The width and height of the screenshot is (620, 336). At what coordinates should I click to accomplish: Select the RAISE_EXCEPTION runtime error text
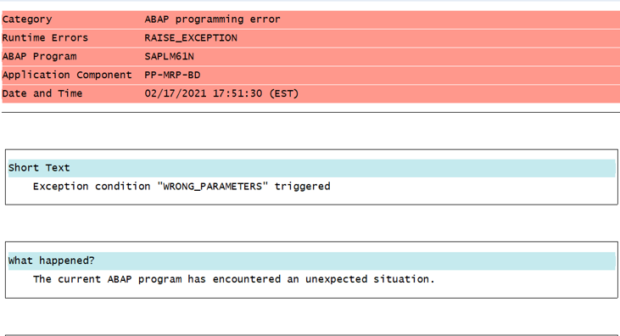point(191,38)
